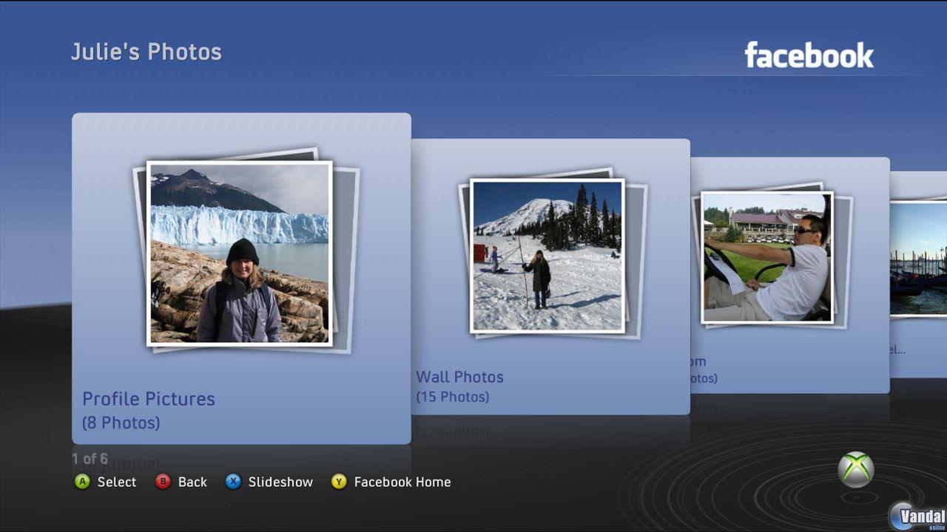The width and height of the screenshot is (947, 532).
Task: Start the Slideshow option
Action: coord(280,482)
